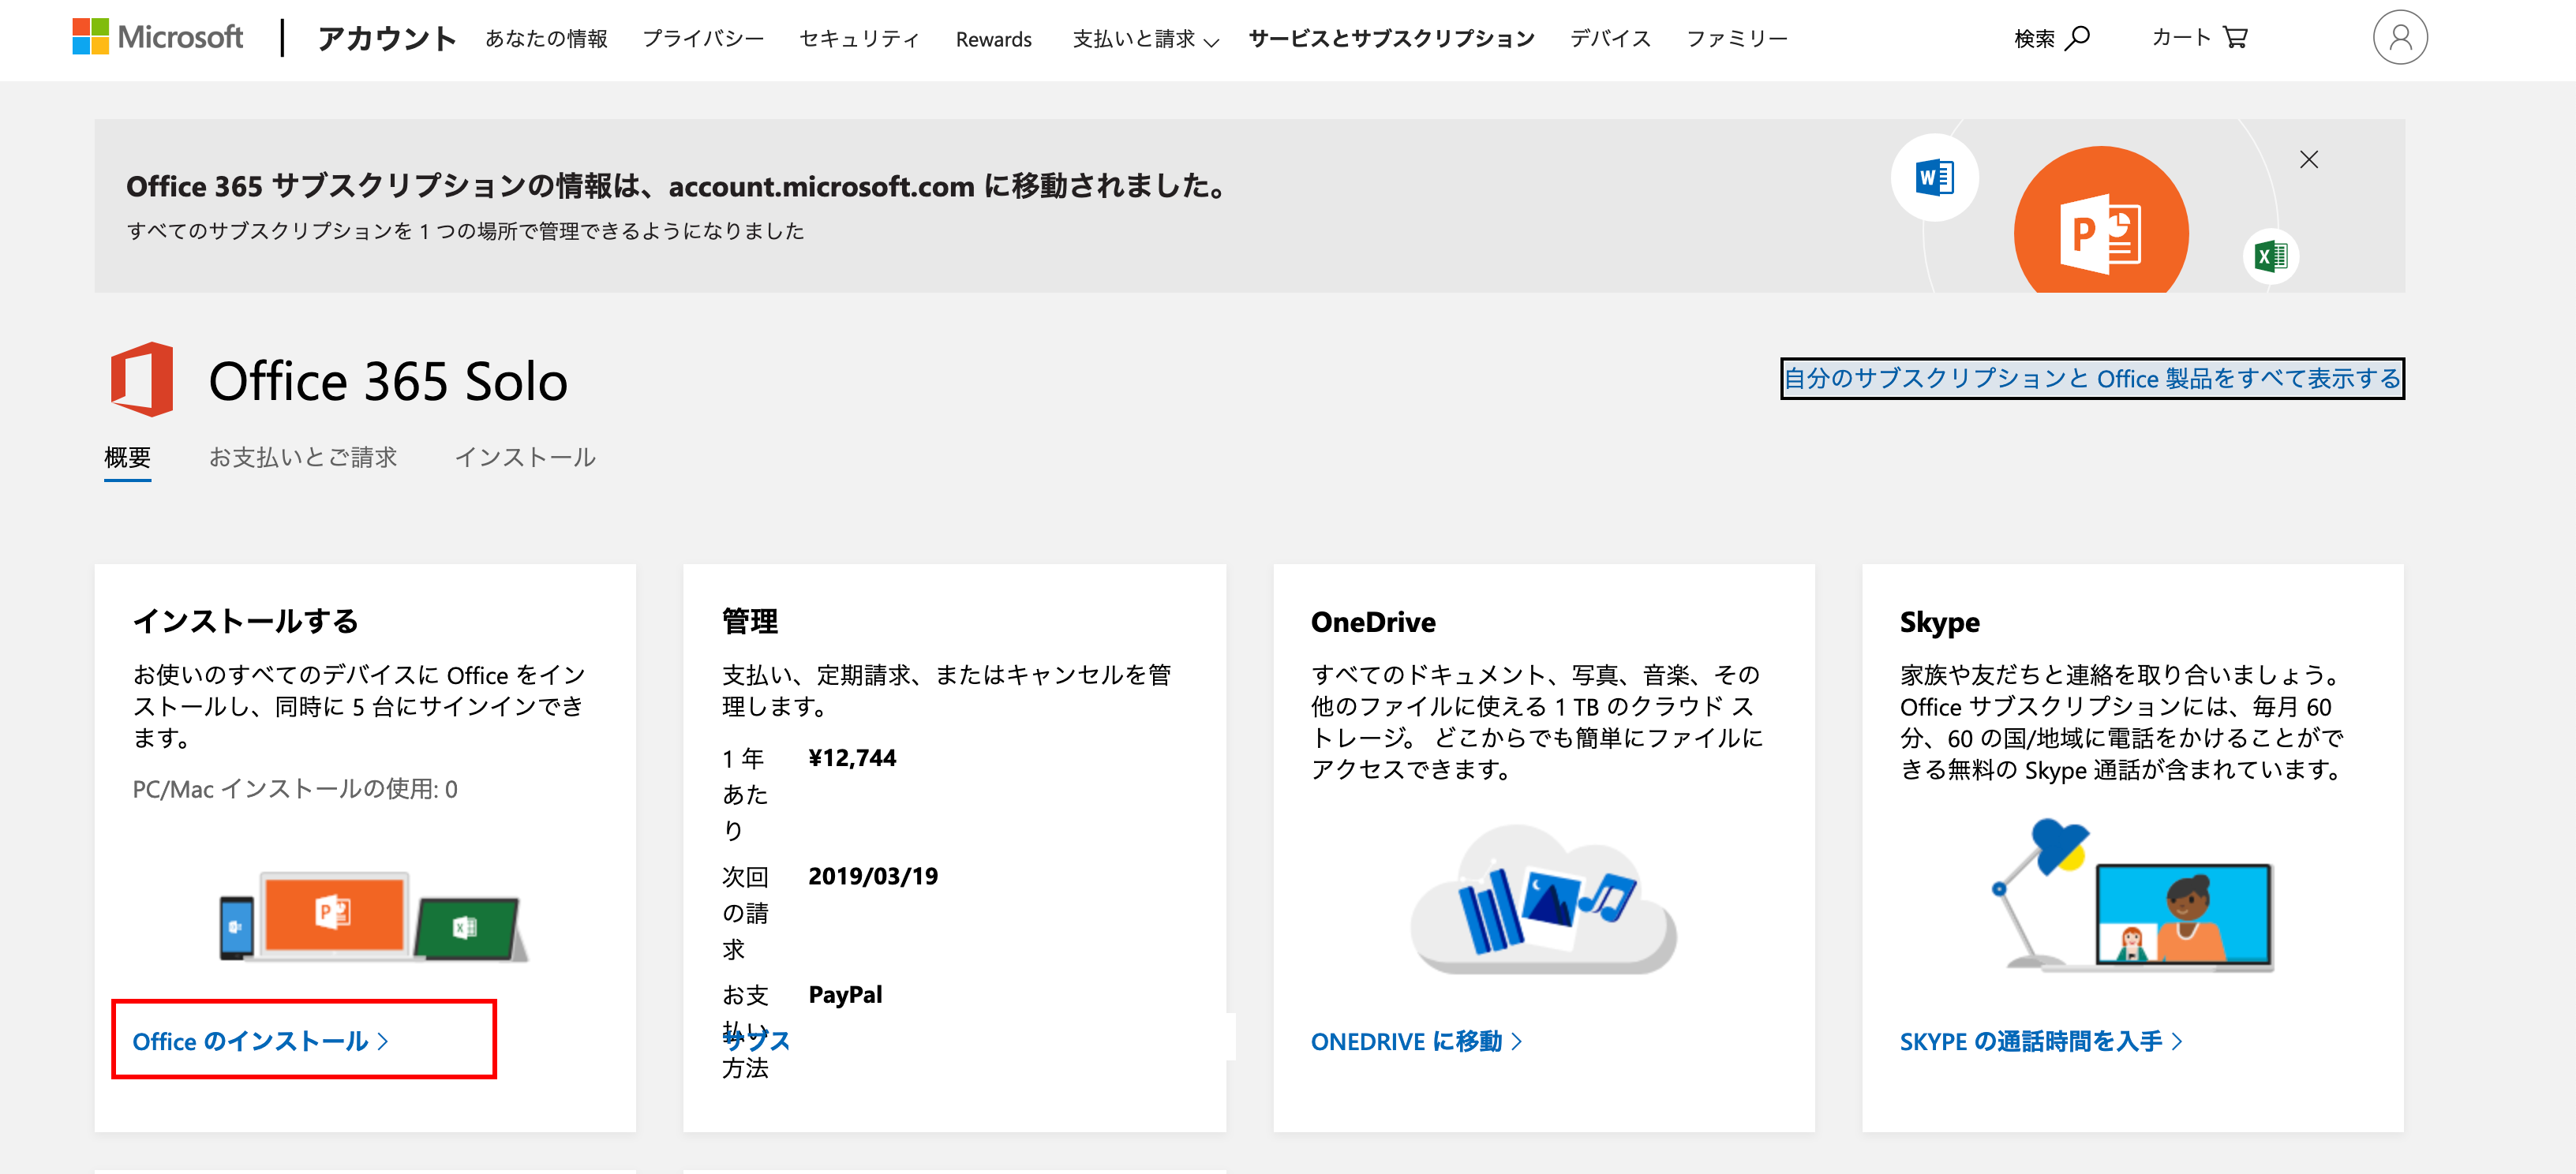Click the 2019/03/19 next billing date
2576x1174 pixels.
point(873,876)
